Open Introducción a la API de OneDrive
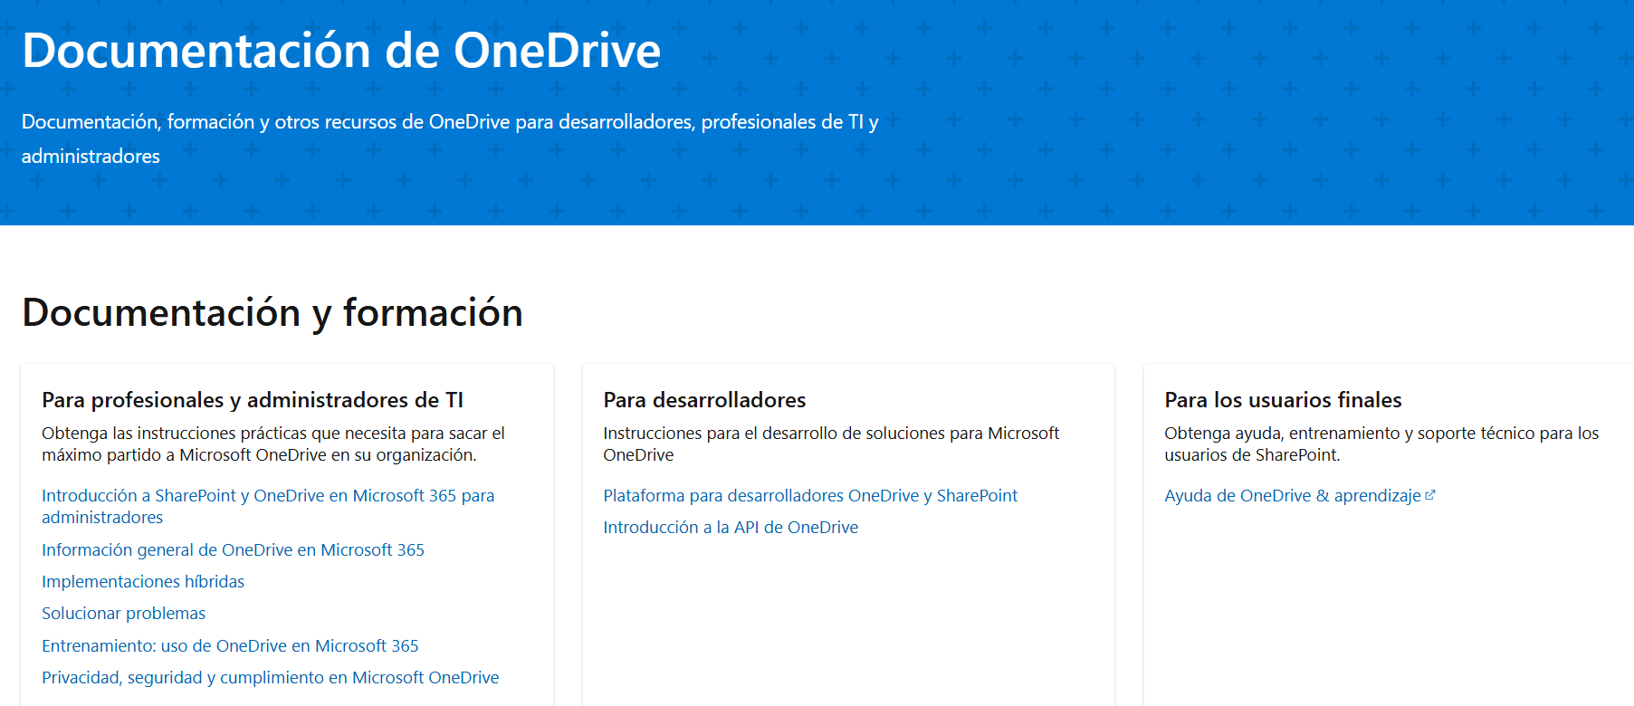The width and height of the screenshot is (1634, 706). (731, 528)
